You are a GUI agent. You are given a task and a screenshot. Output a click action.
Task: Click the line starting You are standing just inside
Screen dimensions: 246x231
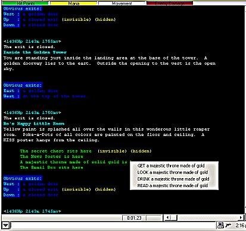point(105,58)
